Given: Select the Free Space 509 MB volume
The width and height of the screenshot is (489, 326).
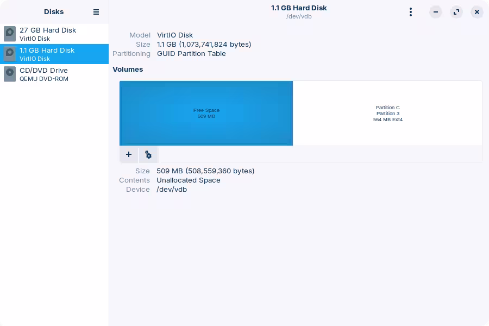Looking at the screenshot, I should pos(206,113).
